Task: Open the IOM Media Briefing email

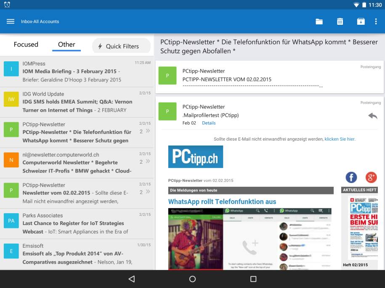Action: point(77,72)
